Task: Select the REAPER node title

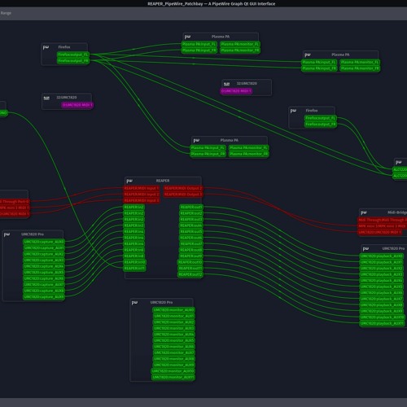Action: point(163,181)
